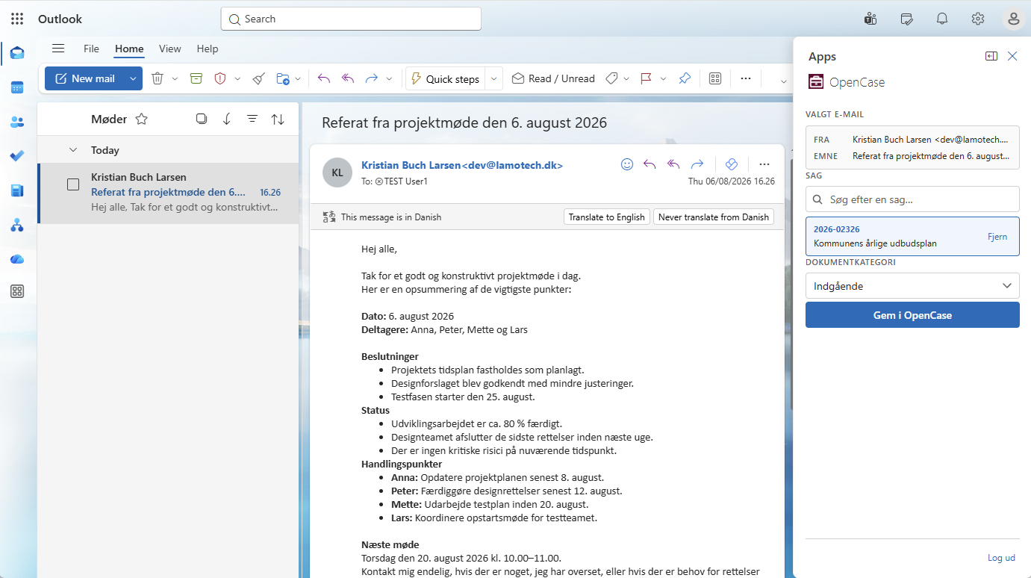Toggle Read / Unread status
Image resolution: width=1031 pixels, height=578 pixels.
pyautogui.click(x=553, y=78)
